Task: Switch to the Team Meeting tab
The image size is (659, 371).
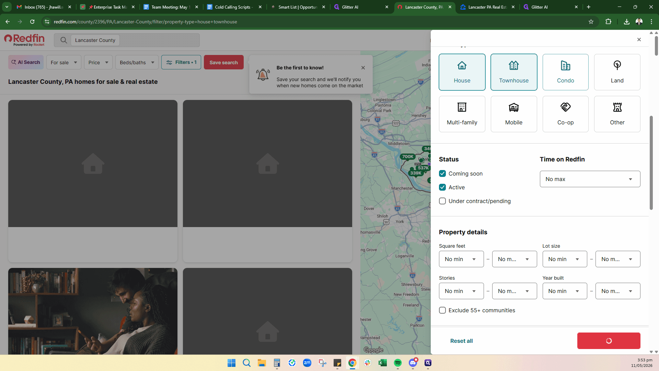Action: (171, 7)
